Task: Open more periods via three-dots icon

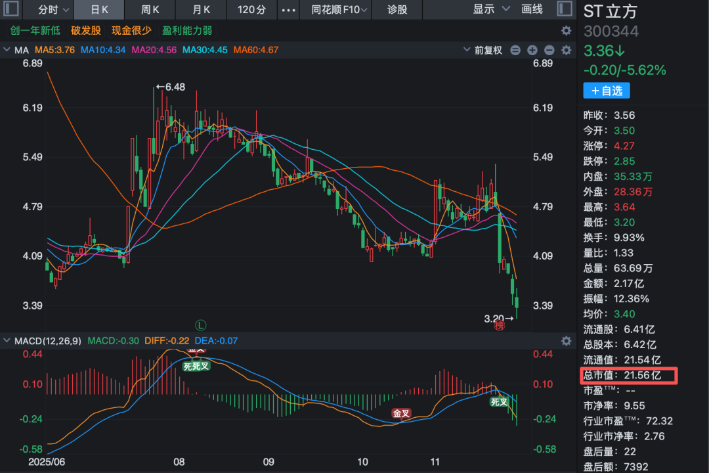Action: tap(288, 9)
